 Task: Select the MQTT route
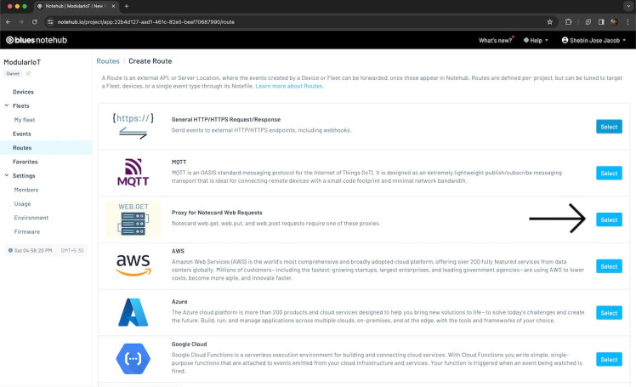(x=609, y=174)
